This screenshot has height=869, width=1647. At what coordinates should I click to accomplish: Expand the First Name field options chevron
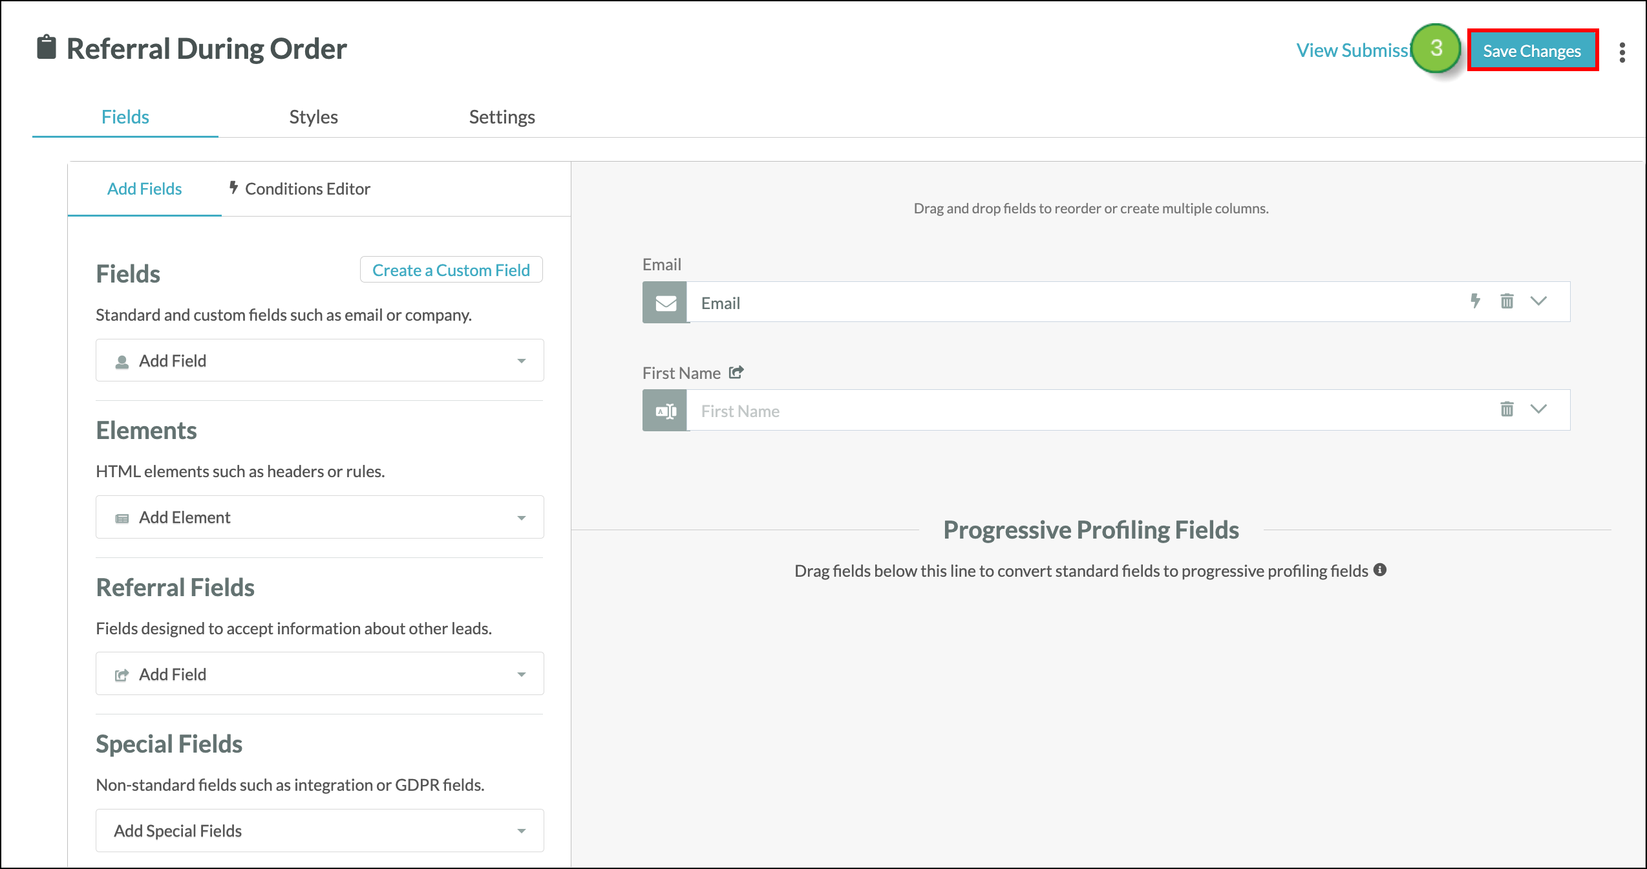1539,409
